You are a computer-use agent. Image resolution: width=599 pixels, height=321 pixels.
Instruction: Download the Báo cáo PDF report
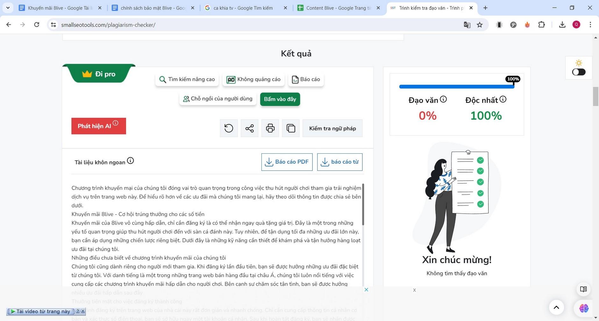pyautogui.click(x=287, y=162)
